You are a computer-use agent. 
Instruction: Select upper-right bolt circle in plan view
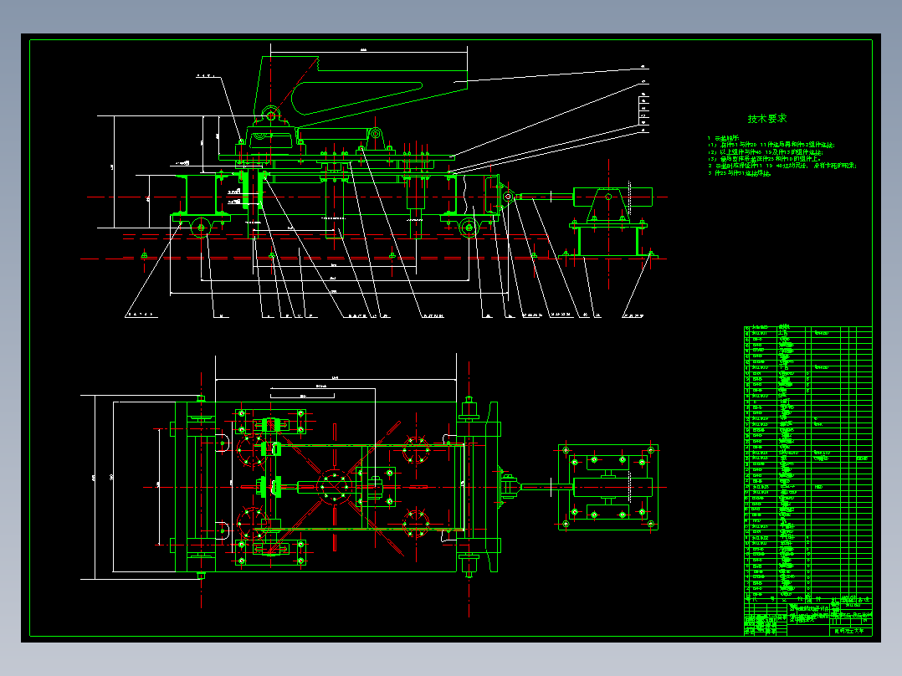pyautogui.click(x=415, y=449)
